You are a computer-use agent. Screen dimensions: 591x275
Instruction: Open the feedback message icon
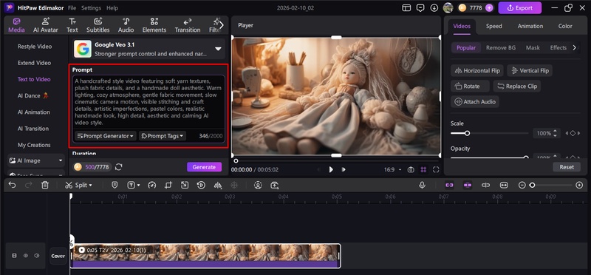(x=420, y=7)
